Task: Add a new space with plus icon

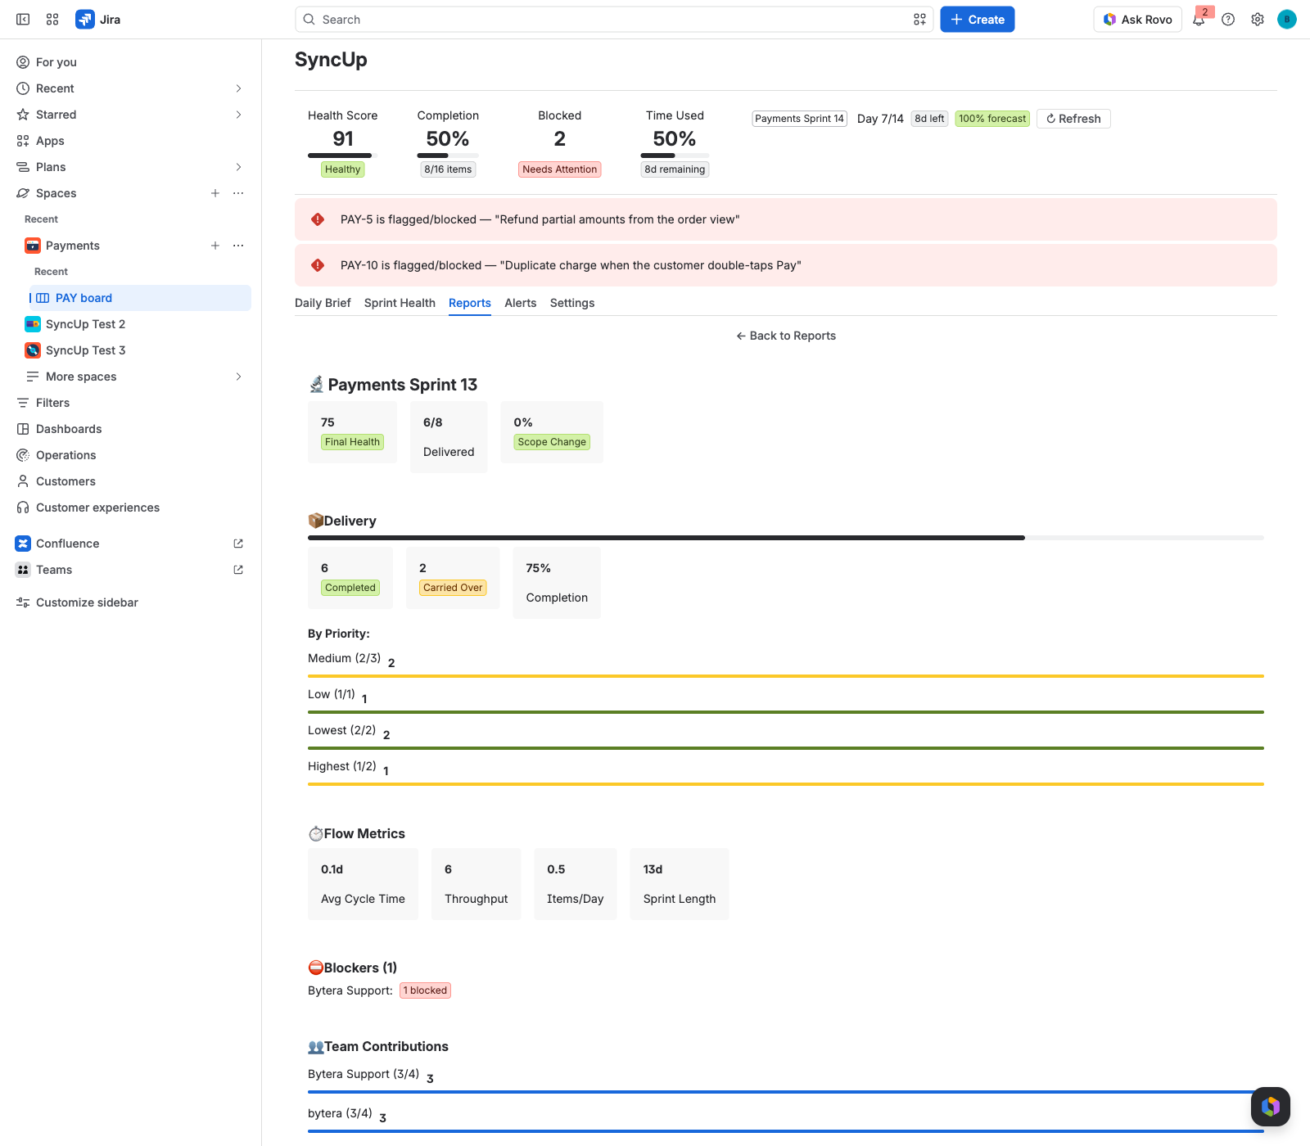Action: 215,193
